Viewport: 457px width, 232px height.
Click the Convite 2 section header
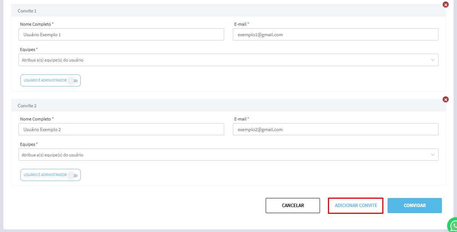tap(27, 106)
